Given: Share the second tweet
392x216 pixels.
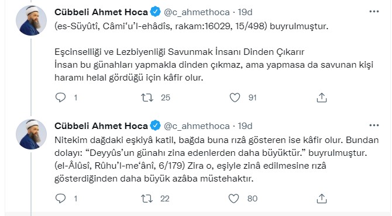Looking at the screenshot, I should pos(322,198).
